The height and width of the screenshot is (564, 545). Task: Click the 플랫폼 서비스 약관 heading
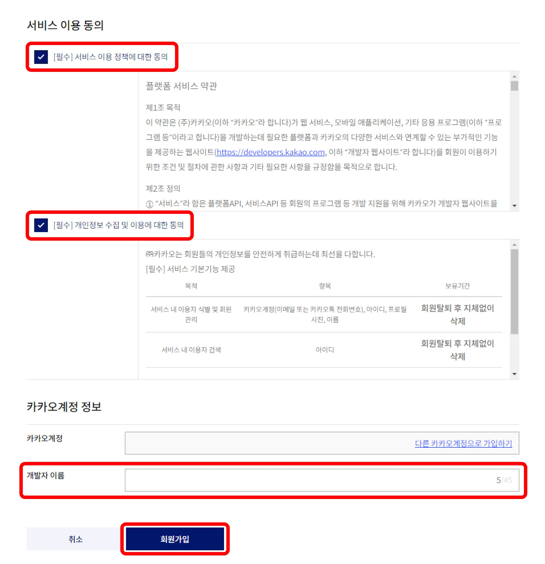pos(181,86)
